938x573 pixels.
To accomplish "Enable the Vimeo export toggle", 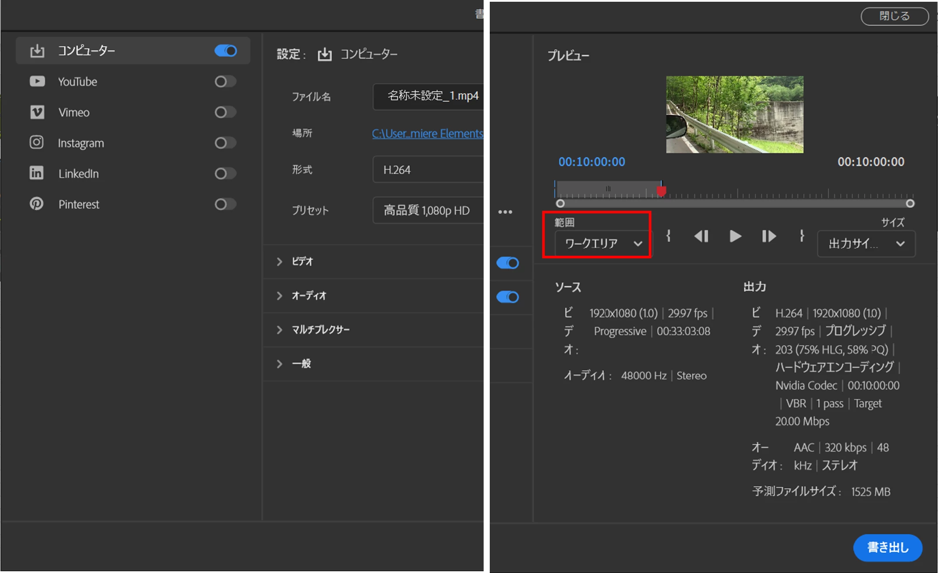I will pos(225,112).
